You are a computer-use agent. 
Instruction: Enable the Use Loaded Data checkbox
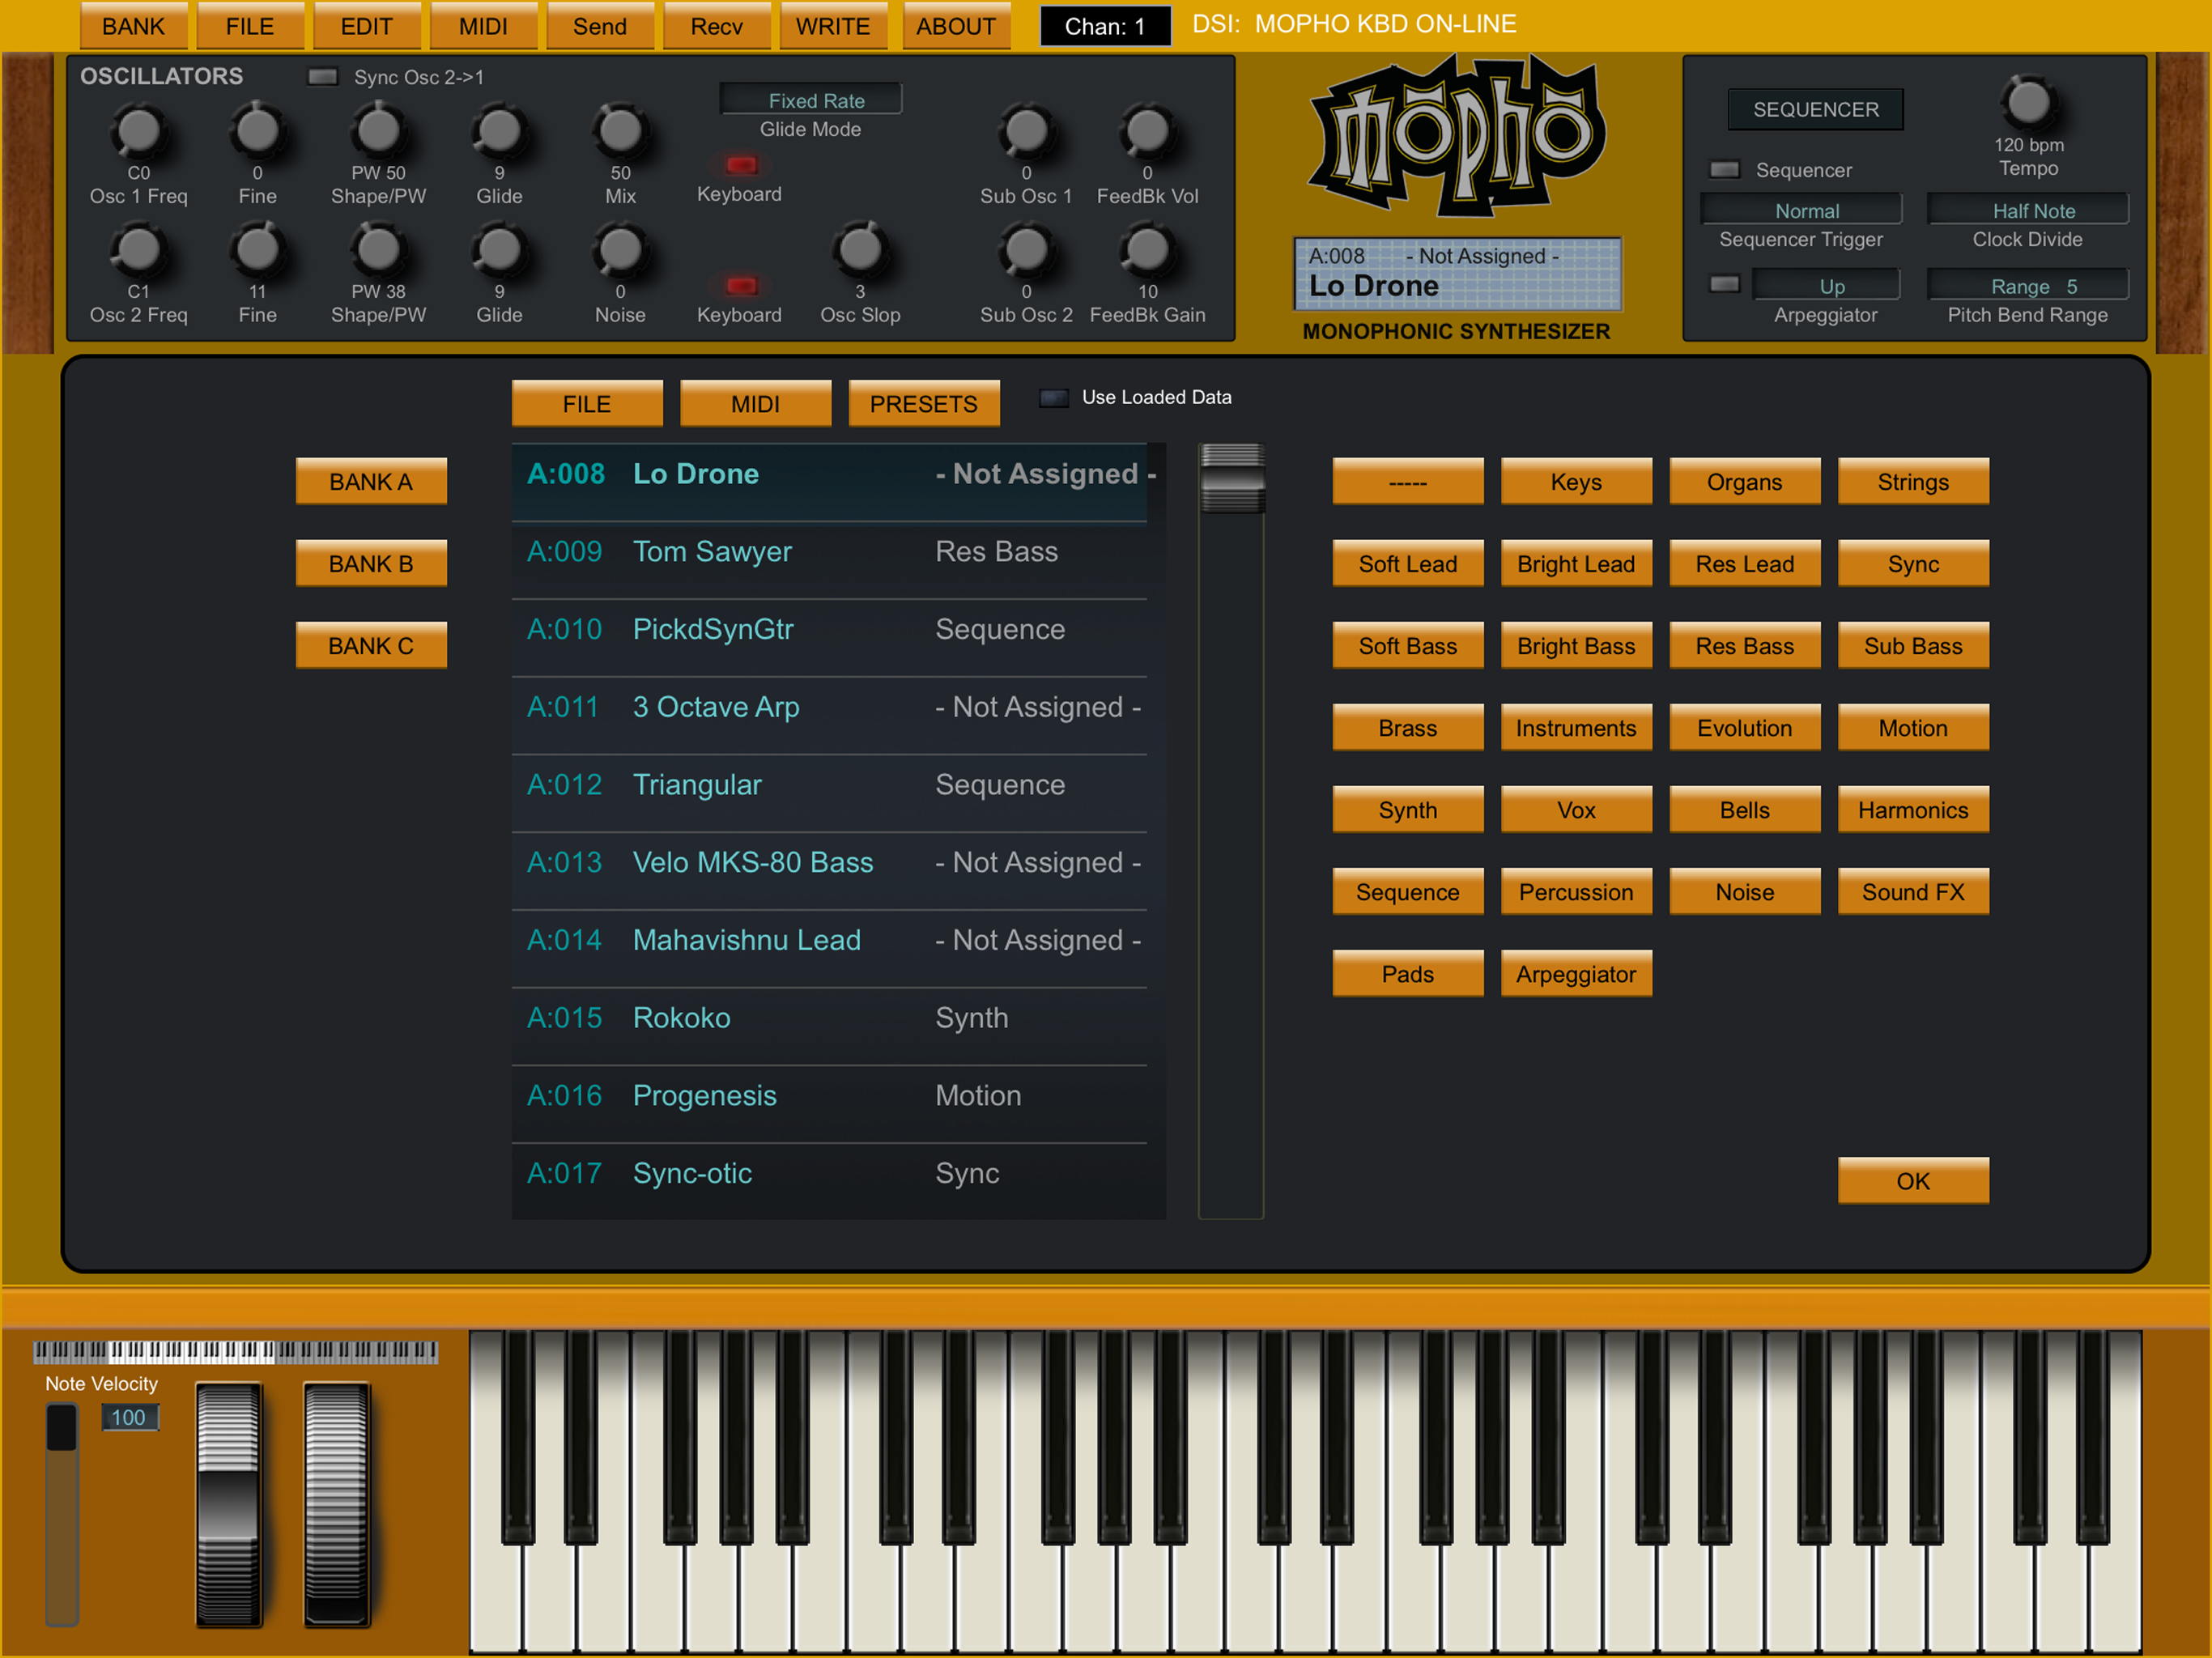1053,398
